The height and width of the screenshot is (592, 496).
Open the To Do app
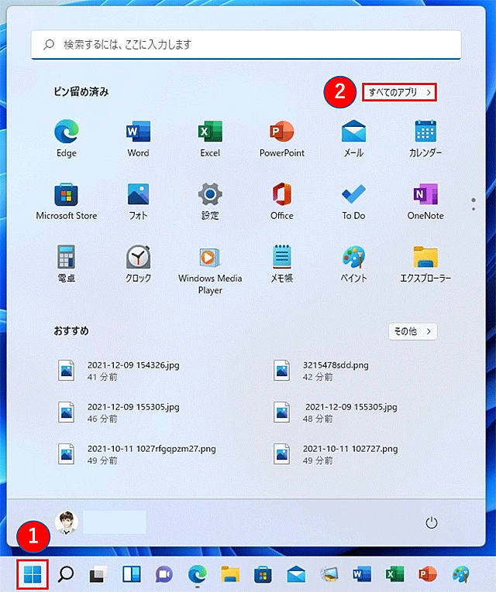[x=353, y=201]
